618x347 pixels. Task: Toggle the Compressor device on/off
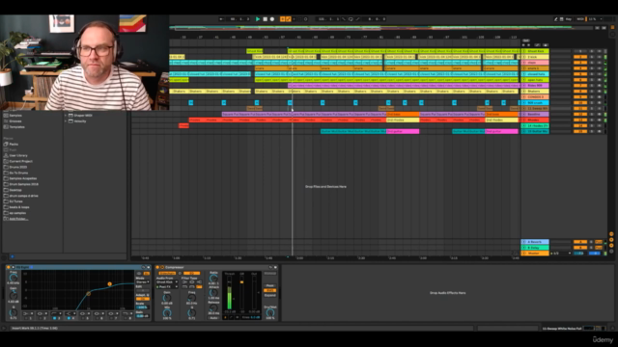click(157, 268)
